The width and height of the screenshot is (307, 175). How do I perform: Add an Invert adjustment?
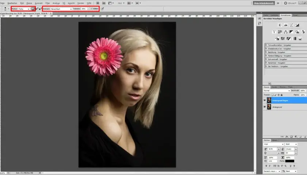(x=277, y=39)
